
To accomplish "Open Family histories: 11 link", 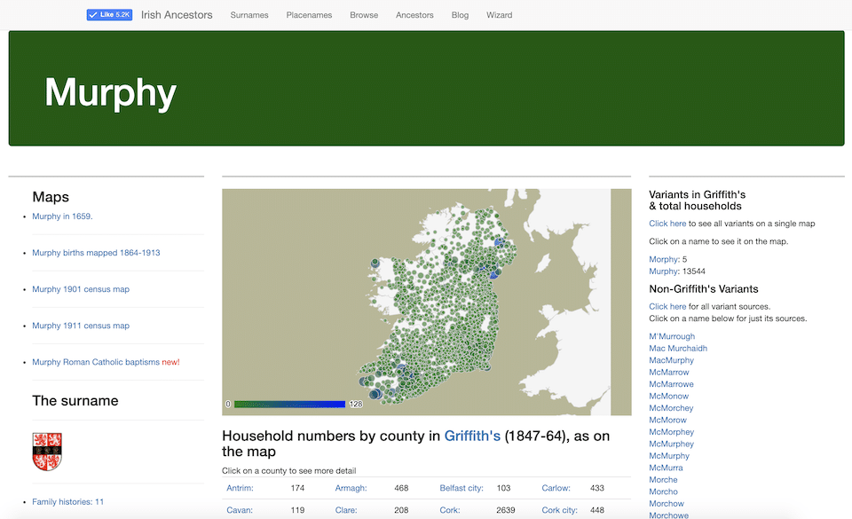I will click(68, 501).
